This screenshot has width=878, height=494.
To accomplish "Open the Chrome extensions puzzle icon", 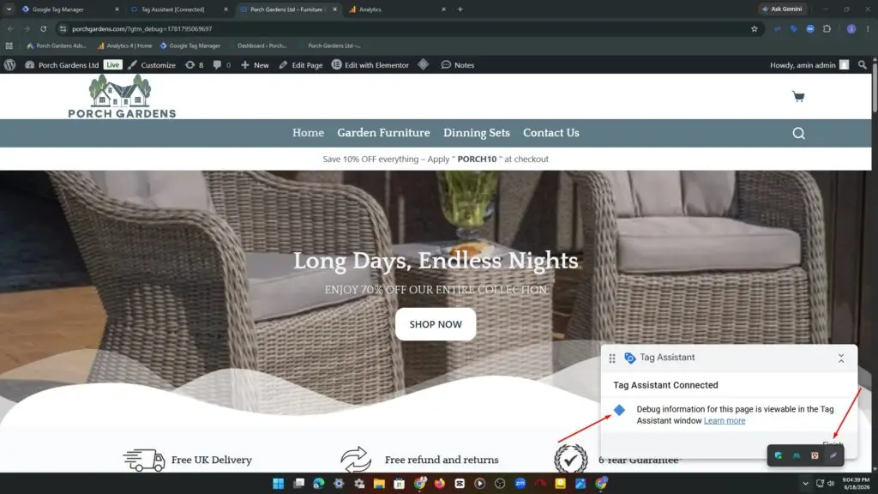I will pyautogui.click(x=827, y=28).
